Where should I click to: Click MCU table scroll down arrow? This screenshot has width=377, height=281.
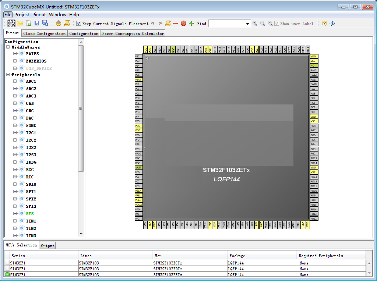click(x=369, y=273)
